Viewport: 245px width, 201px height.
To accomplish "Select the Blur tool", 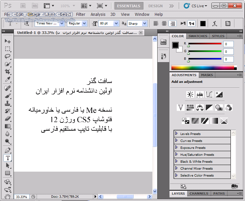I will tap(8, 134).
